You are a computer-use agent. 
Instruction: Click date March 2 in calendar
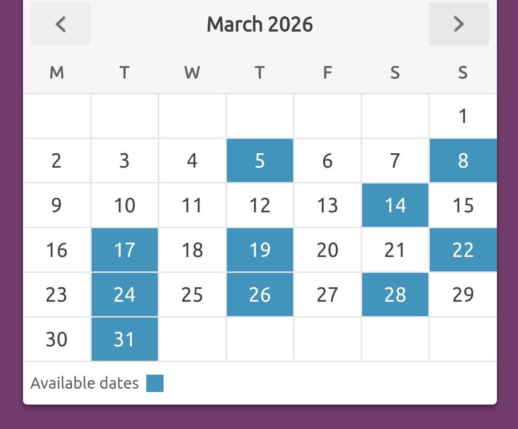(57, 161)
